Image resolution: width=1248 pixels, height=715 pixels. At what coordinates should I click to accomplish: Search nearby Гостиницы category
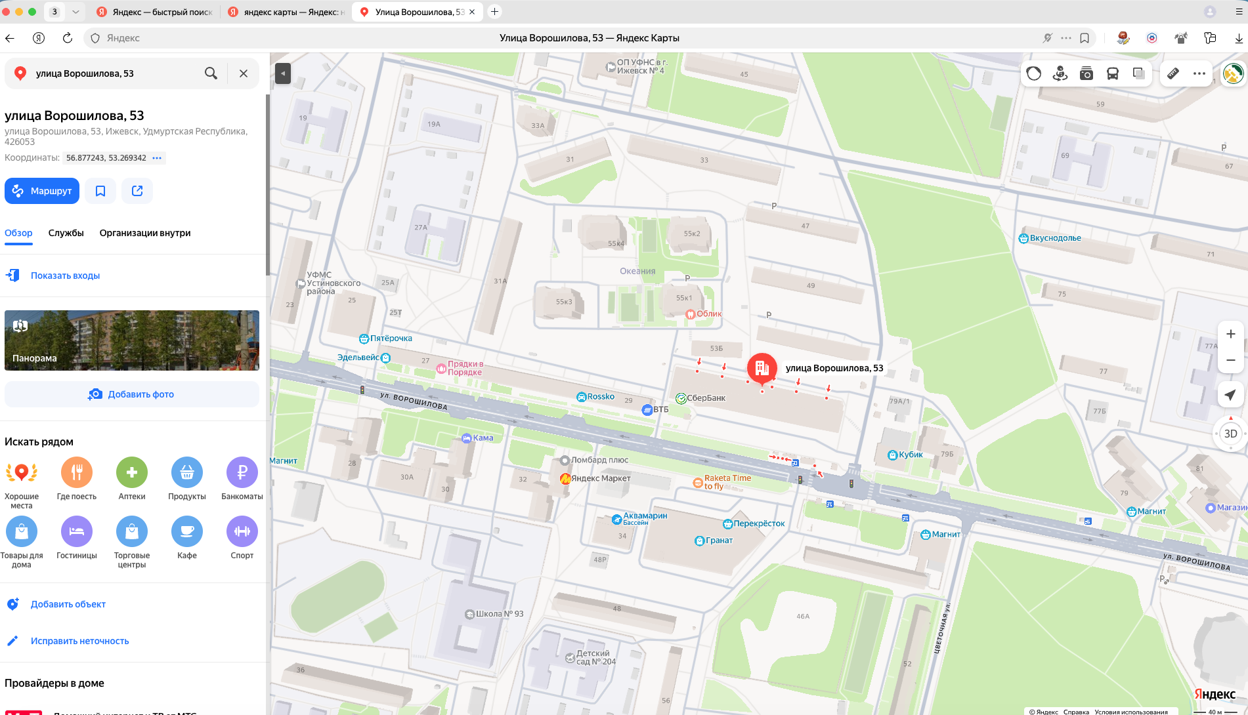(x=77, y=538)
